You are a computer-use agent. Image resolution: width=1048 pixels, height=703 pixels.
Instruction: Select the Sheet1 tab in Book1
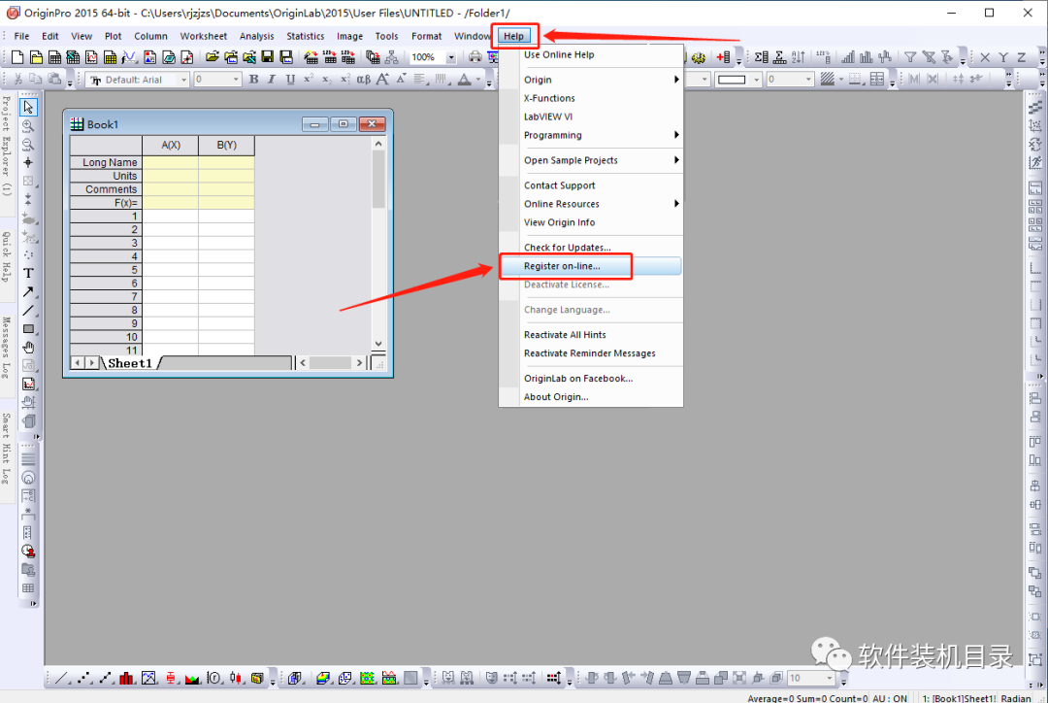click(x=130, y=363)
